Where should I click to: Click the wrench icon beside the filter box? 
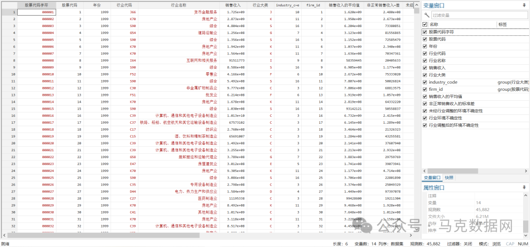427,15
